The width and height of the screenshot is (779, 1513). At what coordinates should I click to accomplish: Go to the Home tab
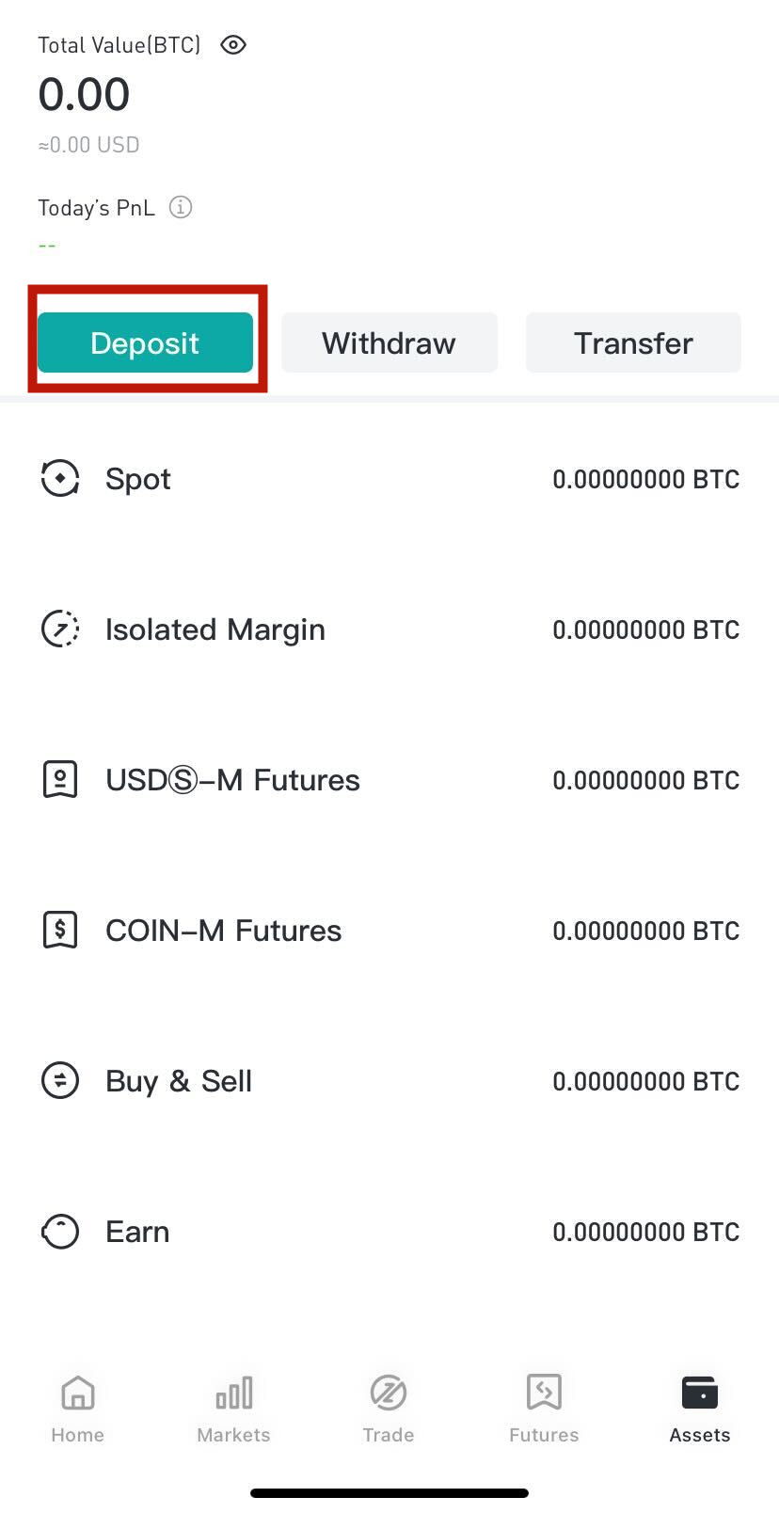[x=78, y=1409]
